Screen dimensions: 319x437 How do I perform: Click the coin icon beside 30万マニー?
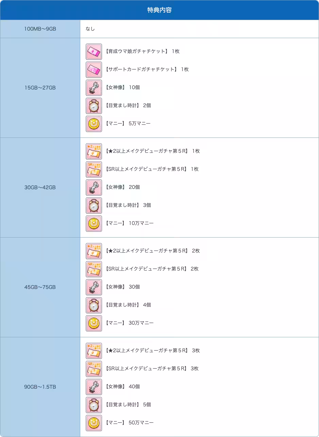tap(94, 323)
